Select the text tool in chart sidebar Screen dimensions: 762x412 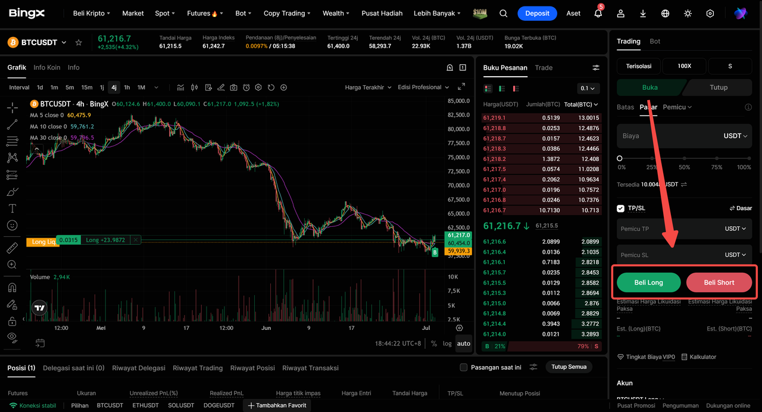click(x=12, y=208)
